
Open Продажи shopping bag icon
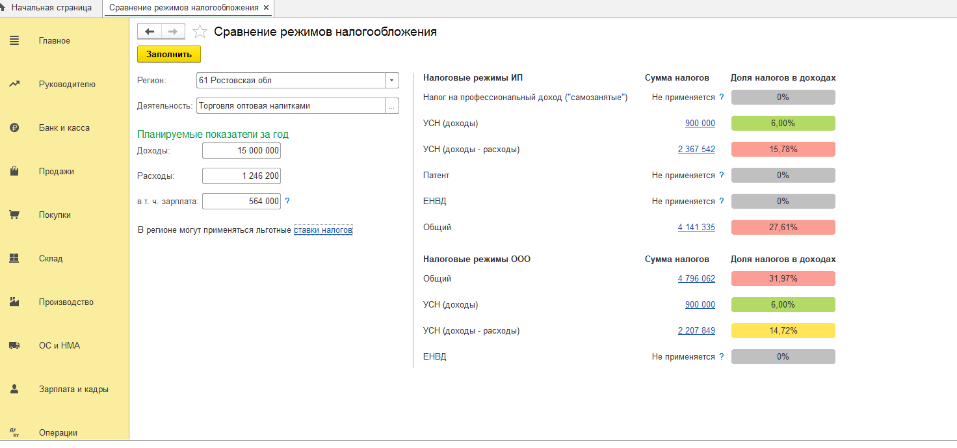pos(14,172)
